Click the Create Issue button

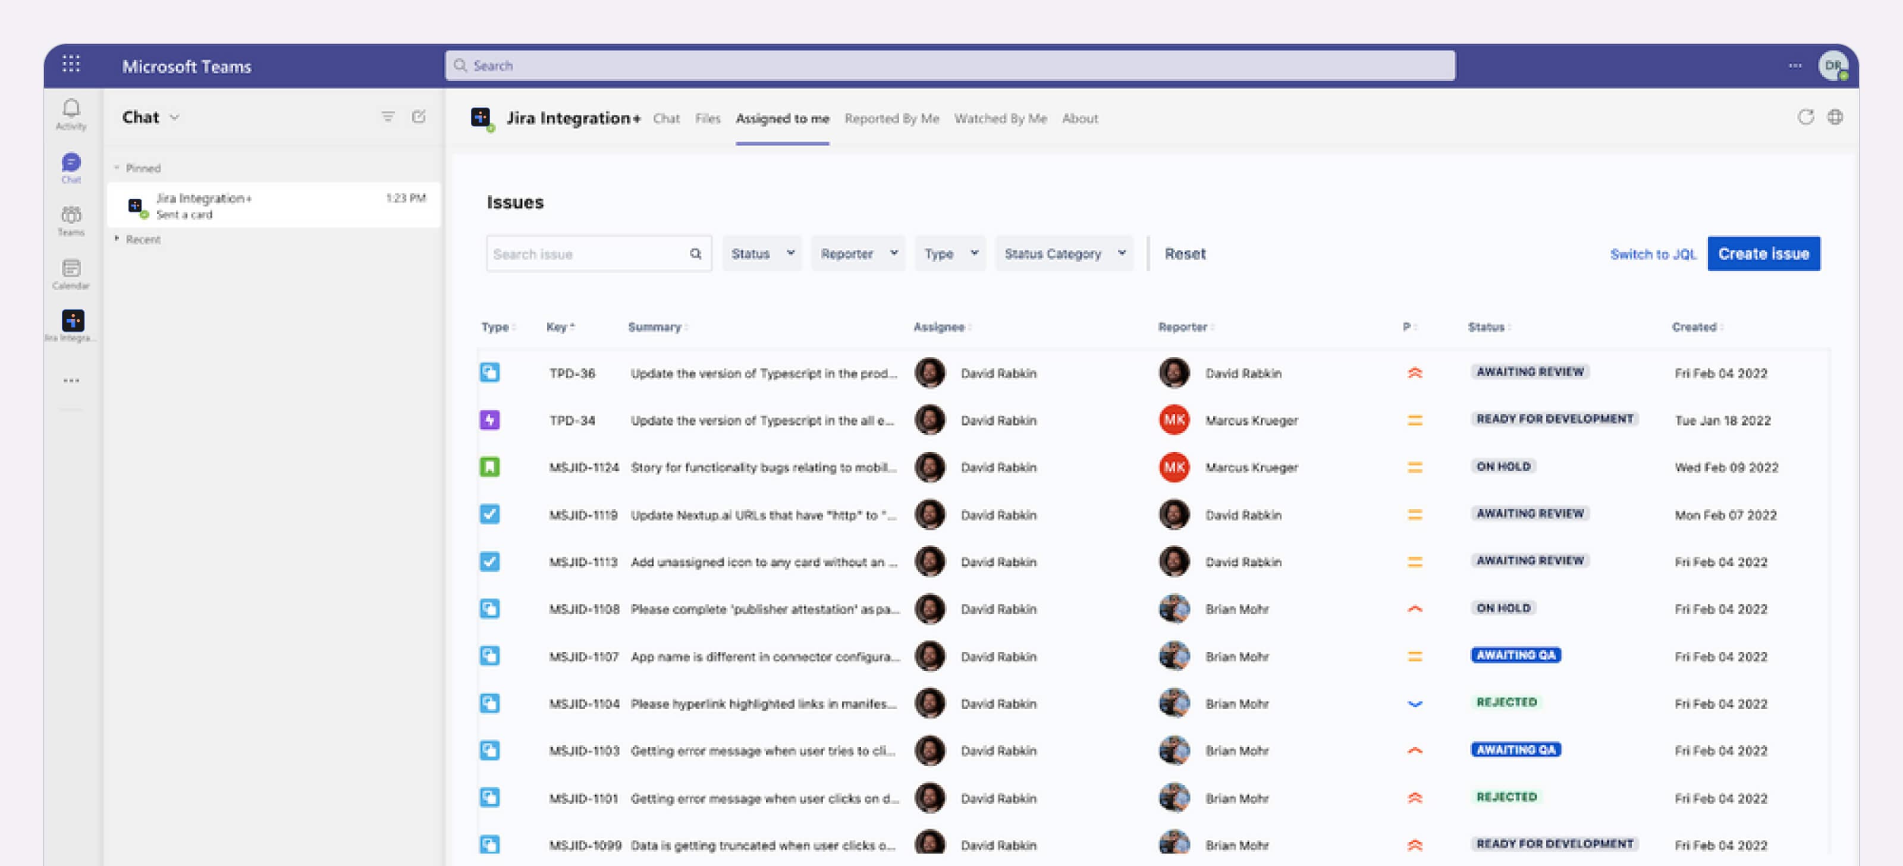(x=1763, y=253)
